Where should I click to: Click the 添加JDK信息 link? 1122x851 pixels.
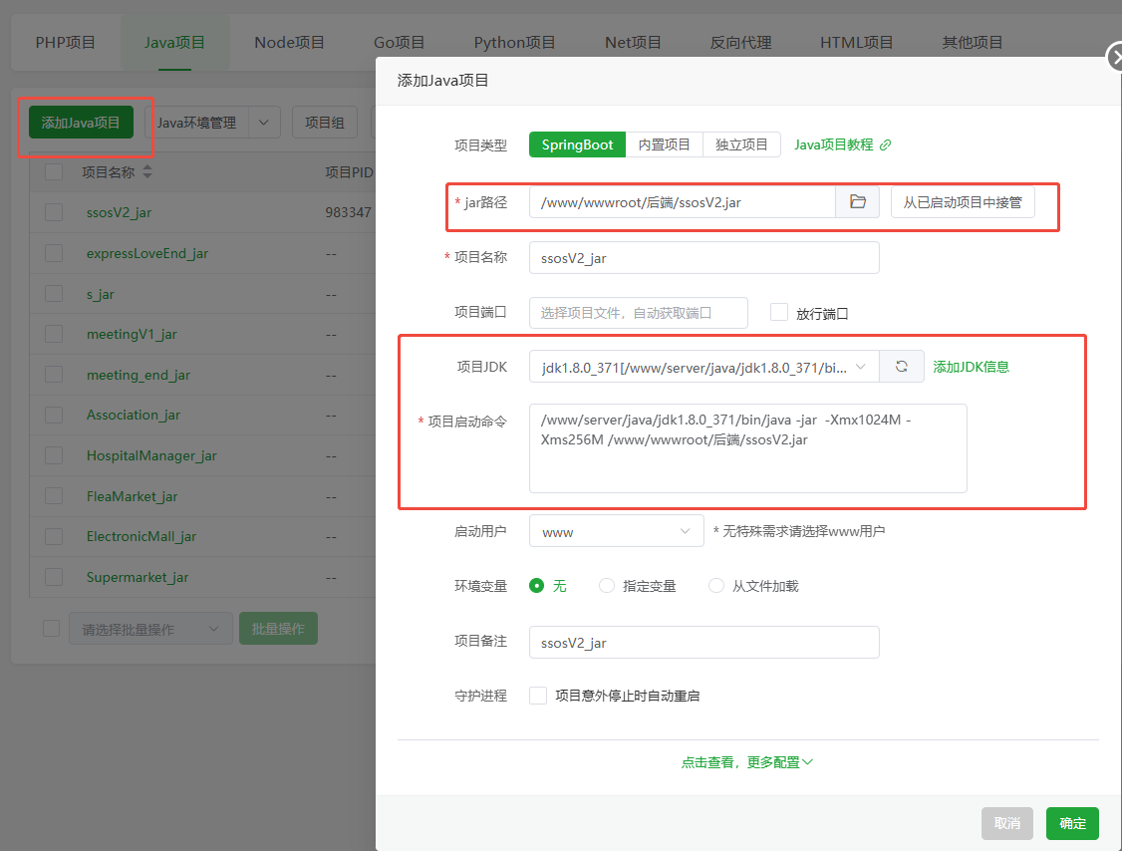coord(971,367)
